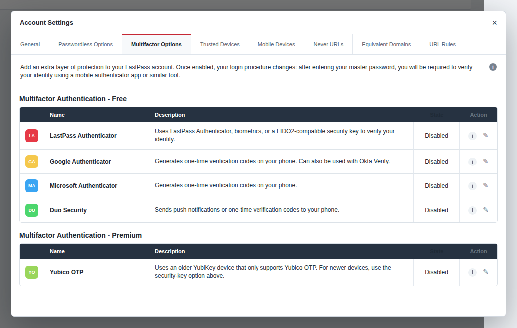This screenshot has height=328, width=517.
Task: Click the LastPass Authenticator LA badge icon
Action: pos(32,136)
